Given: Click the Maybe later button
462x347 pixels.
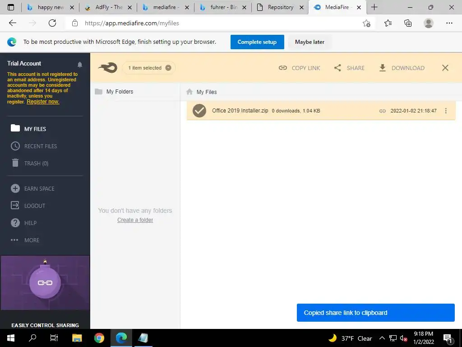Looking at the screenshot, I should 310,42.
